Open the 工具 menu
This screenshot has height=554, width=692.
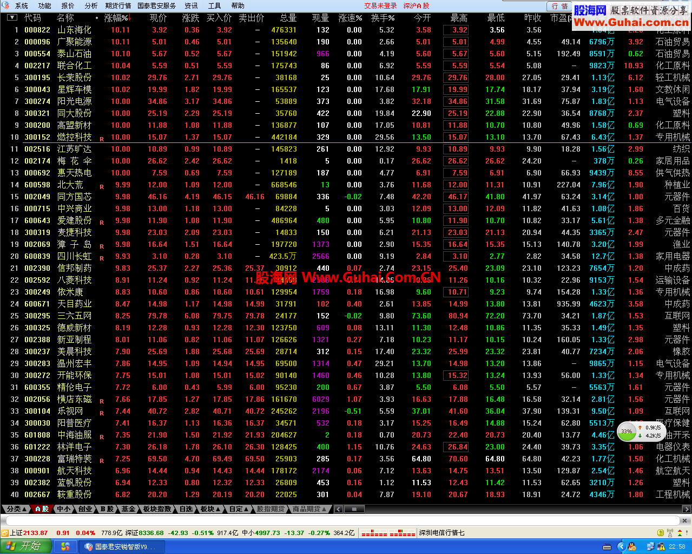tap(214, 5)
